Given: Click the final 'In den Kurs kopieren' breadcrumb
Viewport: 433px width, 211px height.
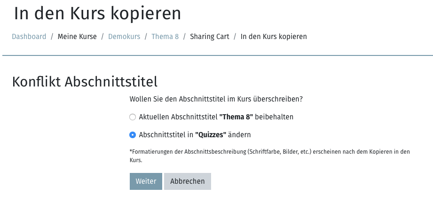Looking at the screenshot, I should (274, 37).
